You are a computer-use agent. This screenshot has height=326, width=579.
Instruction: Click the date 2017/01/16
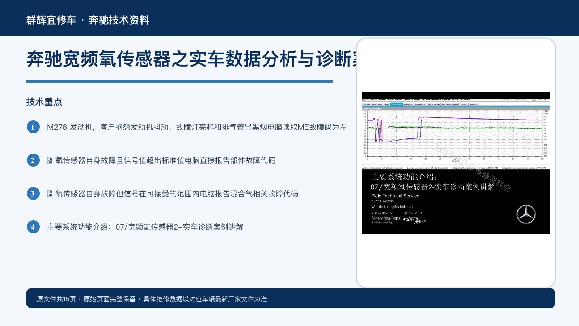click(381, 213)
